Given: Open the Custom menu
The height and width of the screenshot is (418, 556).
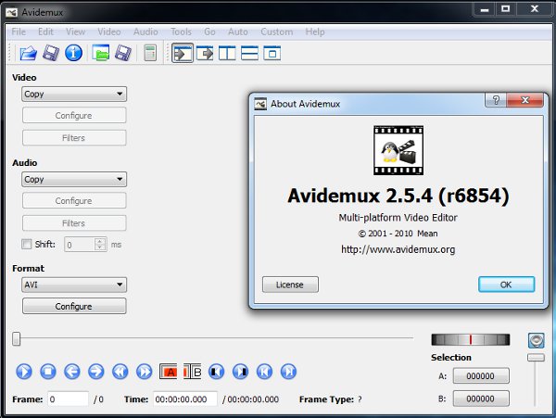Looking at the screenshot, I should (277, 32).
